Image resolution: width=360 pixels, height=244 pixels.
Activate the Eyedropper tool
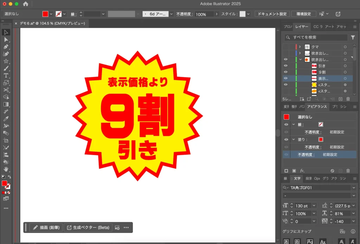6,118
